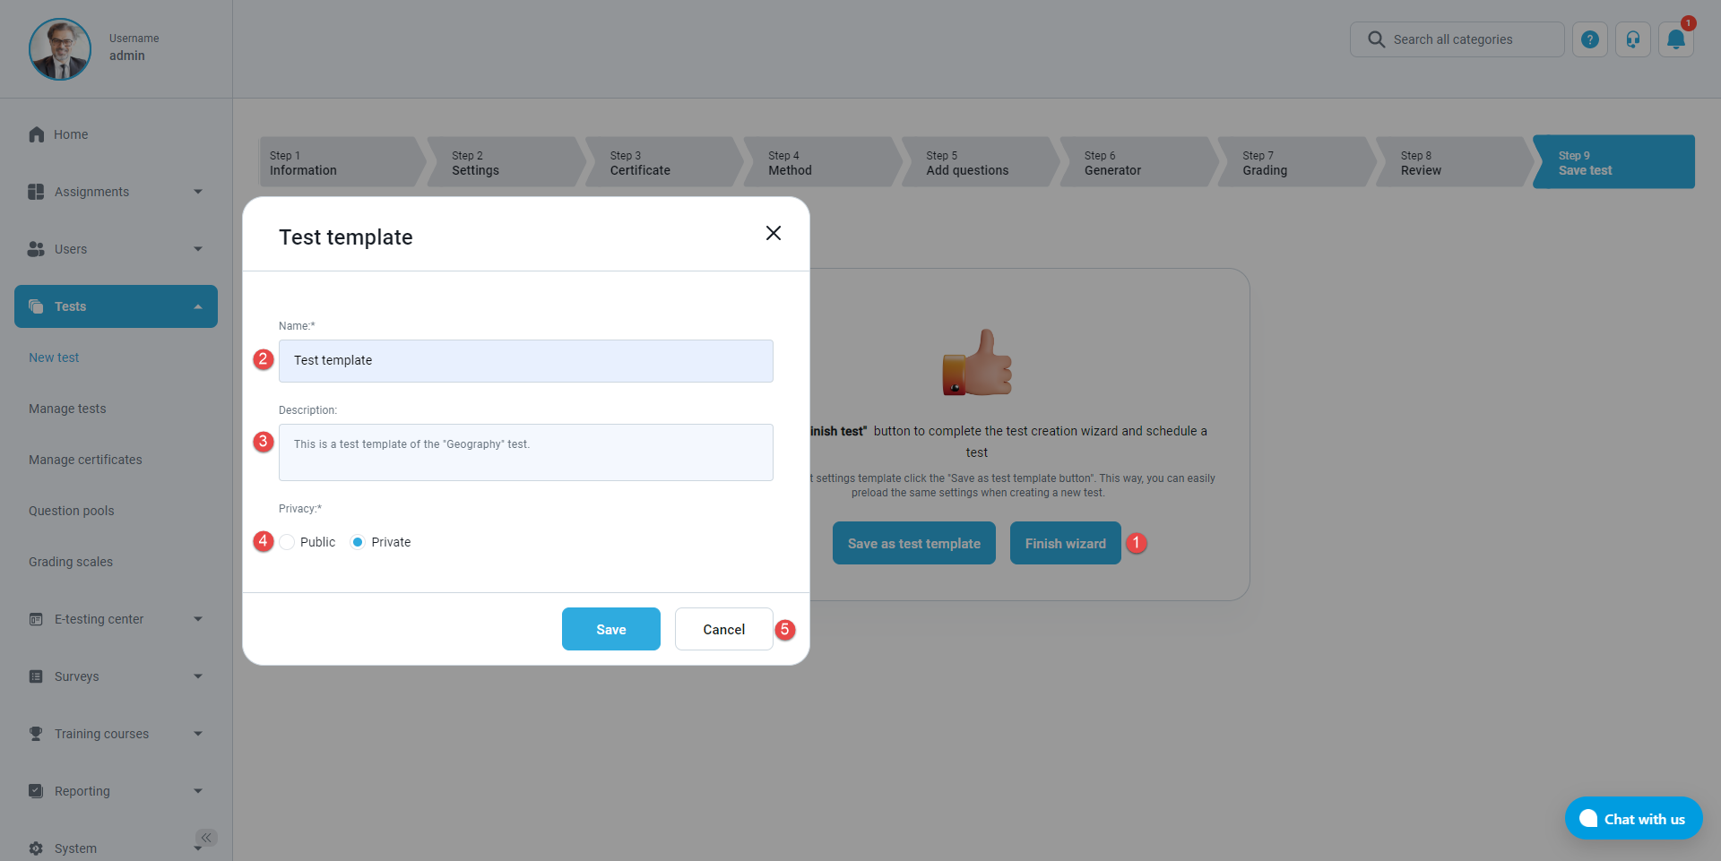Close the Test template dialog
This screenshot has height=861, width=1721.
pos(774,233)
